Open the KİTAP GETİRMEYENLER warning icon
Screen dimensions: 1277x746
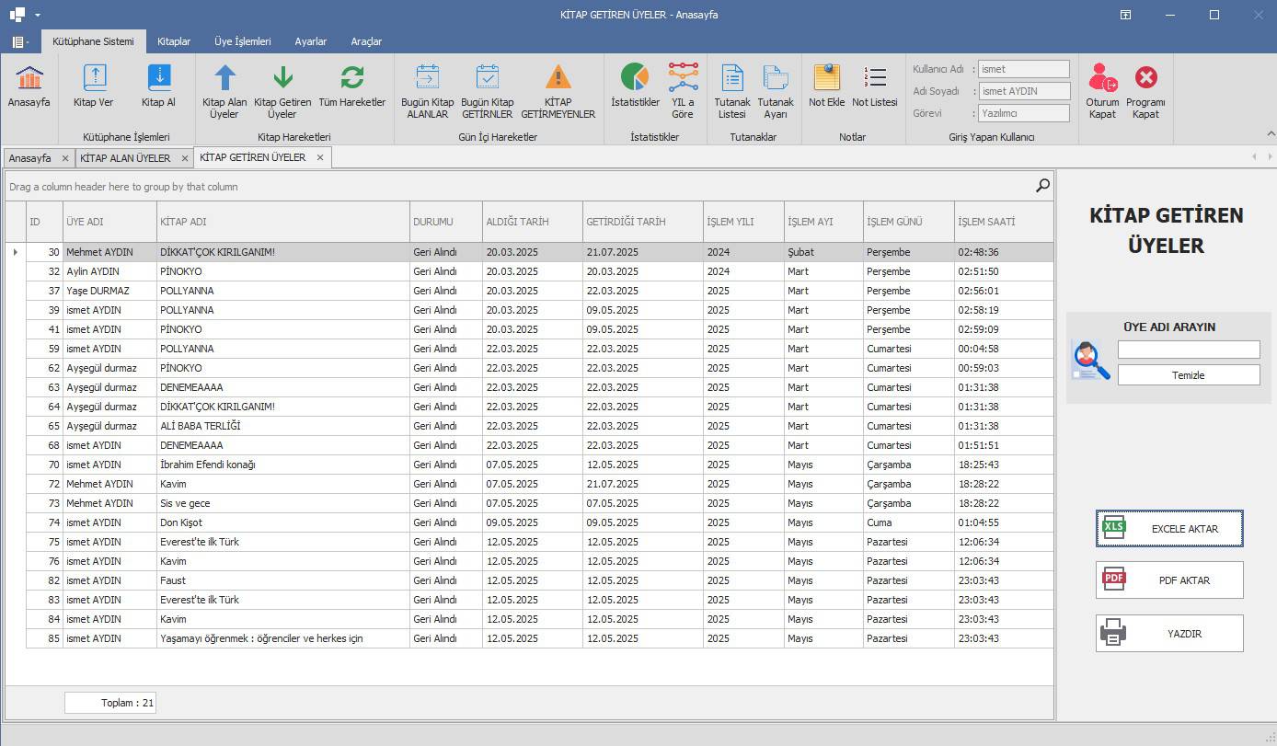click(x=558, y=78)
